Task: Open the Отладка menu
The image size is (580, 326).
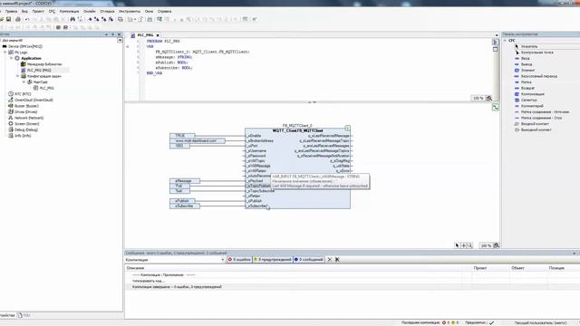Action: point(107,12)
